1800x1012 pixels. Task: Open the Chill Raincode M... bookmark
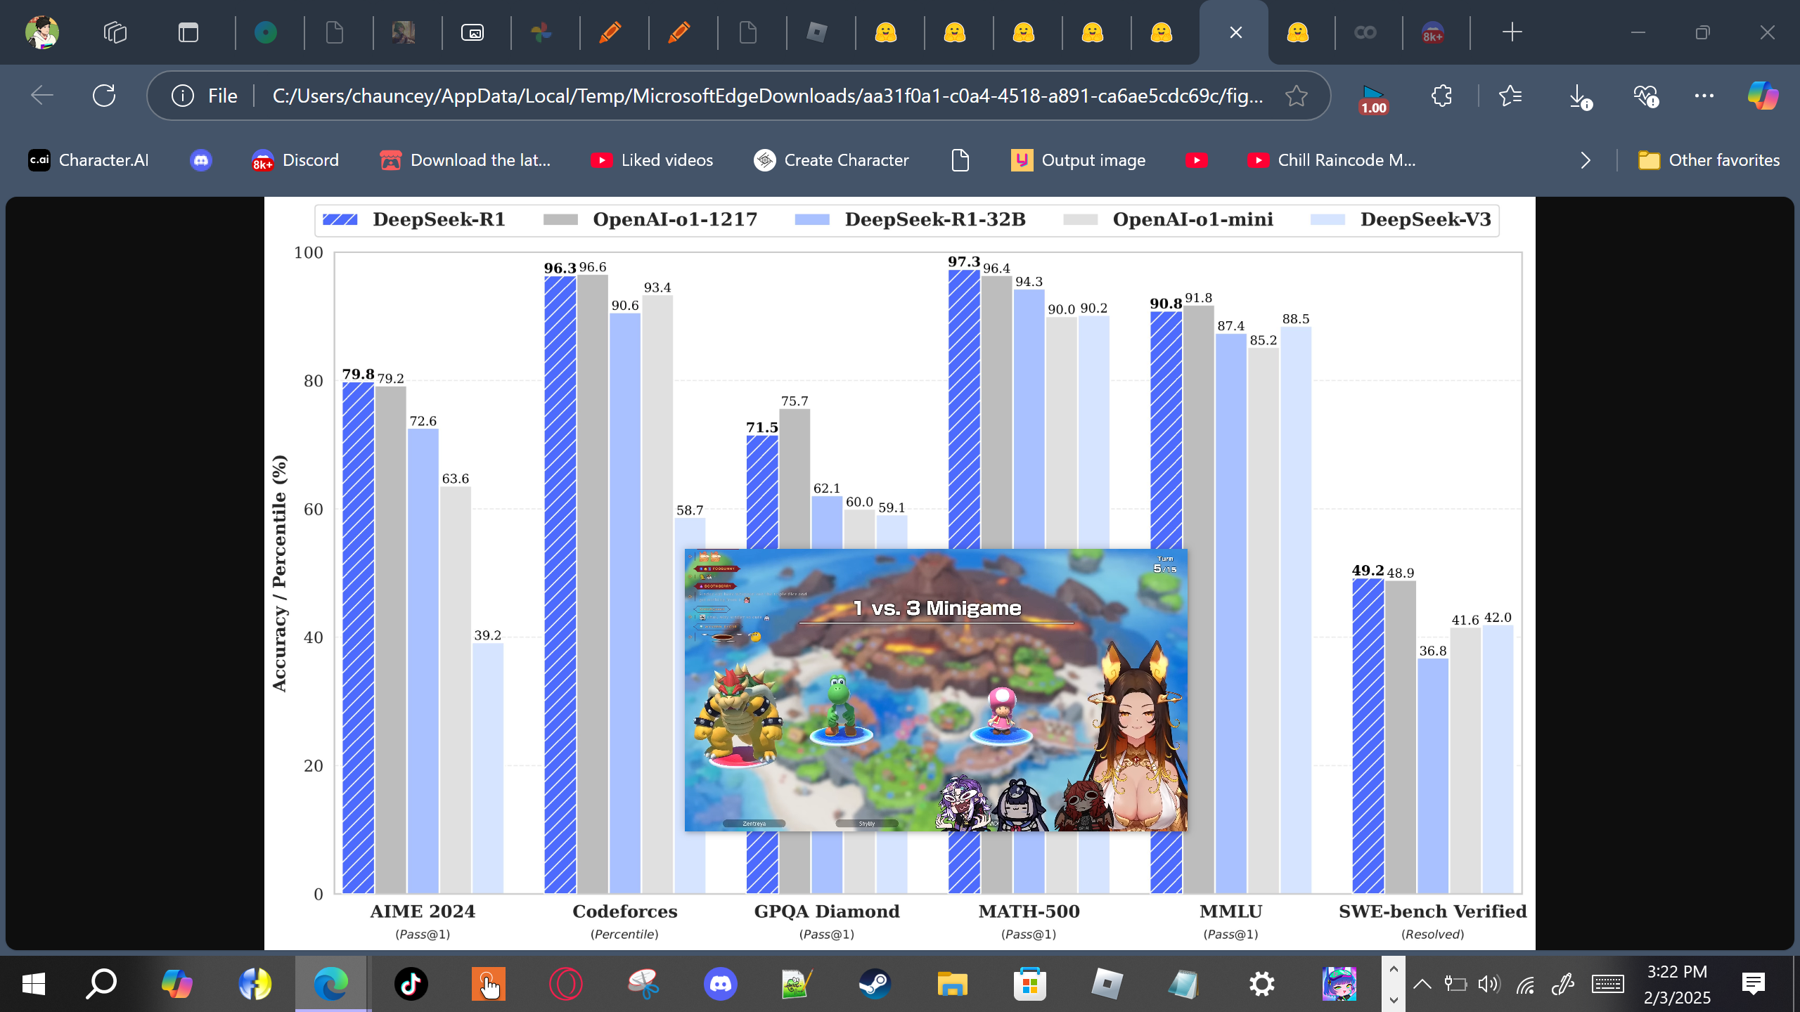point(1332,160)
